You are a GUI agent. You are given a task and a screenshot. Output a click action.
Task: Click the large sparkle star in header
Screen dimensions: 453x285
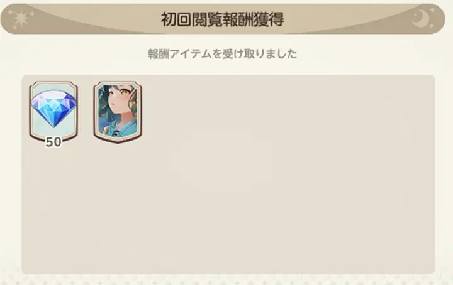[21, 19]
